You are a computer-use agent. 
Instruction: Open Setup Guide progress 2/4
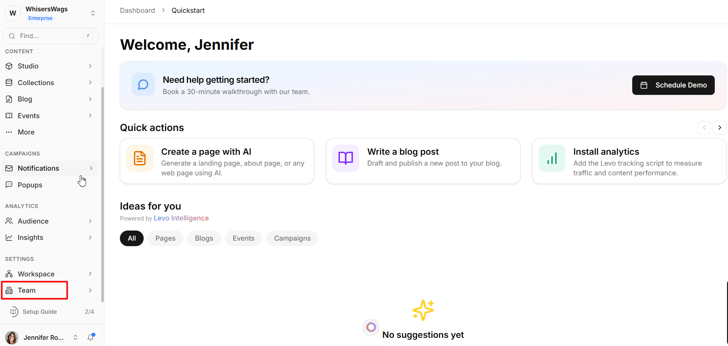[x=51, y=312]
